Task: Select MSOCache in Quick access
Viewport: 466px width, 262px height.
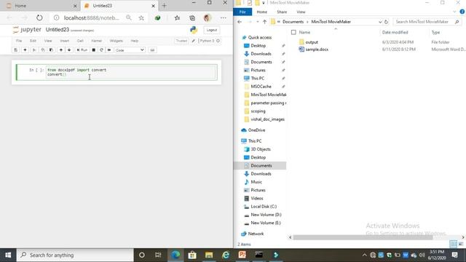Action: [261, 87]
